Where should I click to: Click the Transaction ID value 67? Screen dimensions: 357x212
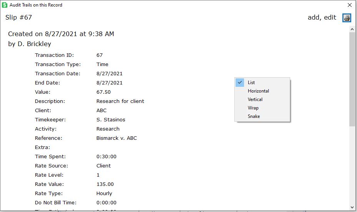tap(100, 55)
